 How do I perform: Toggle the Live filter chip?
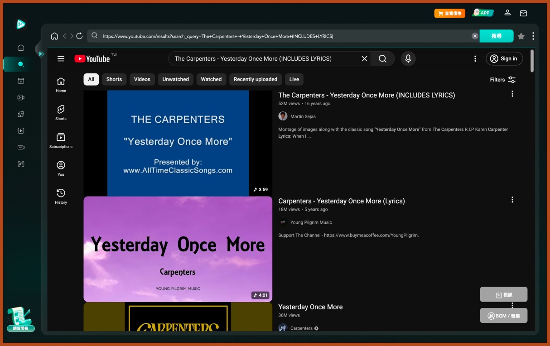coord(294,79)
